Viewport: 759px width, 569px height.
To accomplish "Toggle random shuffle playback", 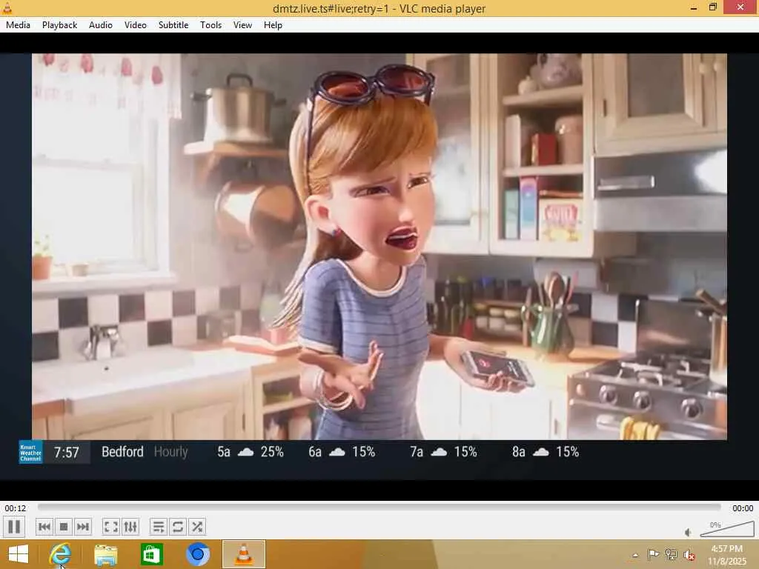I will tap(197, 527).
